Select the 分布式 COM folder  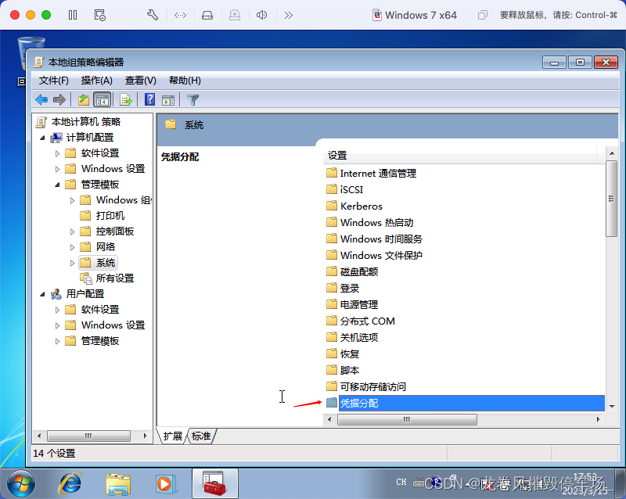coord(367,321)
